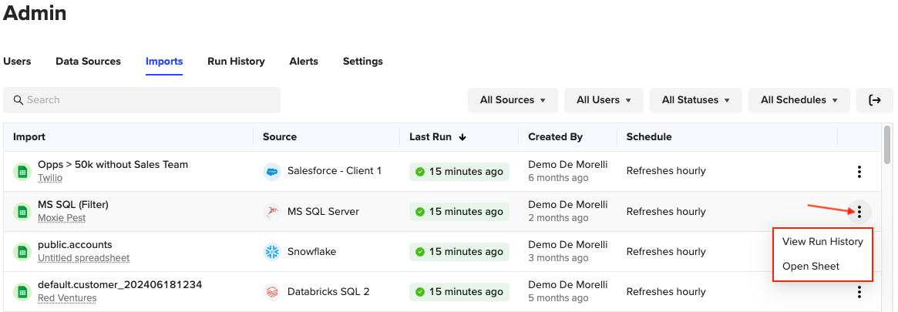This screenshot has width=898, height=312.
Task: Open three-dot menu for default.customer_202406181234 row
Action: tap(859, 292)
